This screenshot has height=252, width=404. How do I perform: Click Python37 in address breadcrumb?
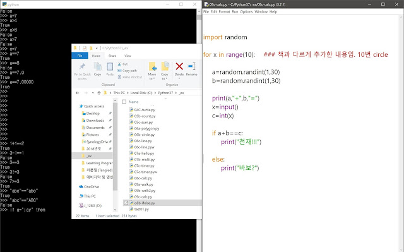[x=165, y=93]
